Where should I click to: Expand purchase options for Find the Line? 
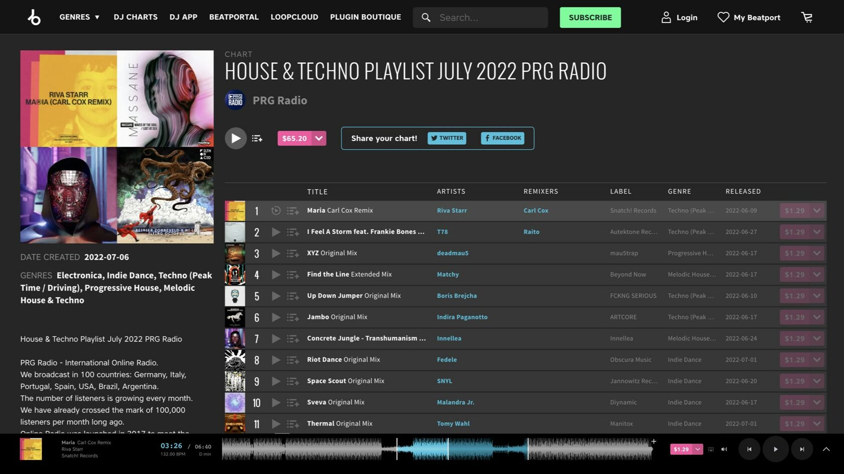pos(817,274)
